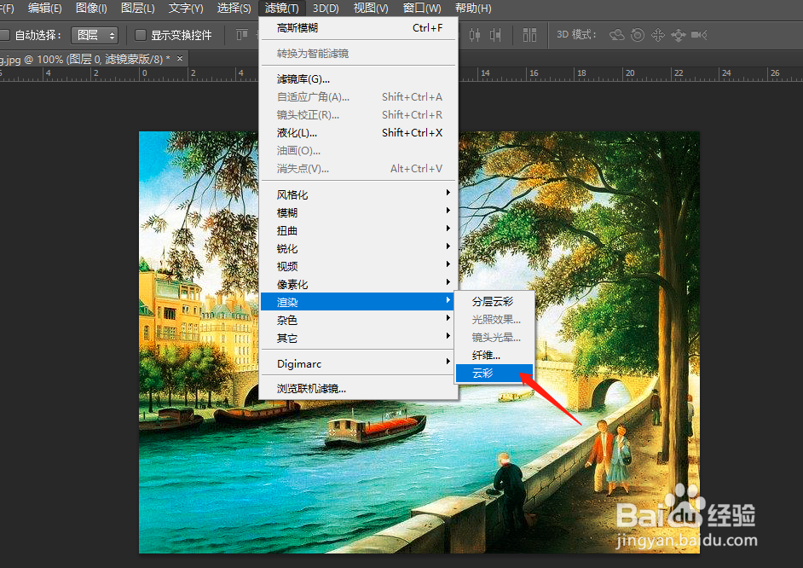Click the distribute right edges icon
Screen dimensions: 803x568
(x=495, y=35)
